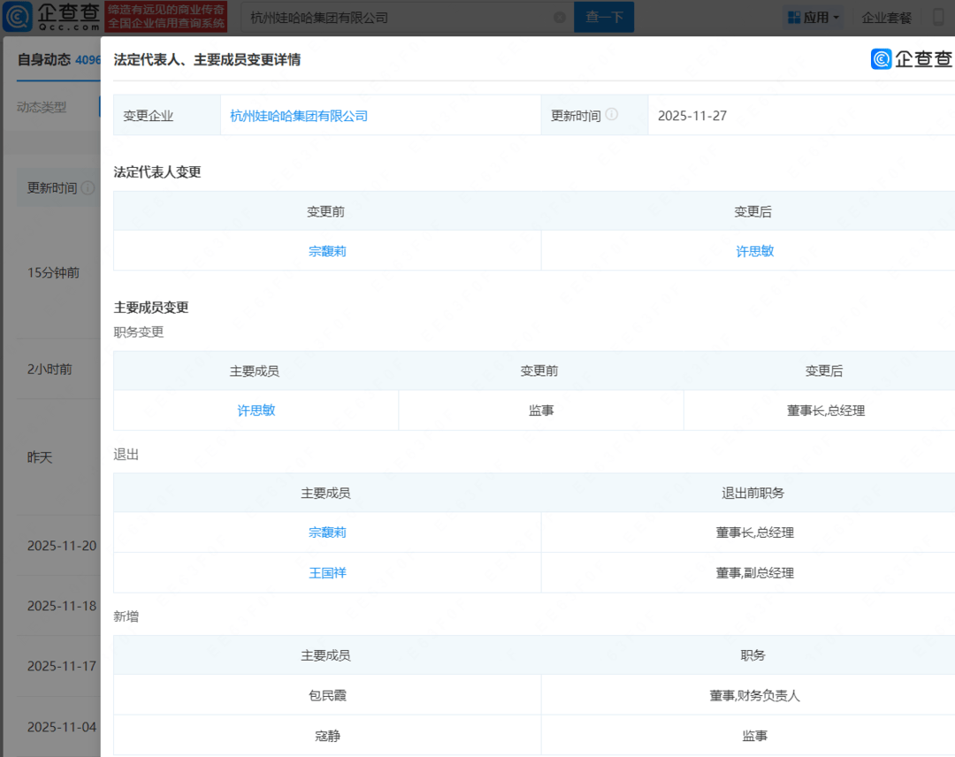
Task: Open the 更新时间 sort control
Action: coord(53,187)
